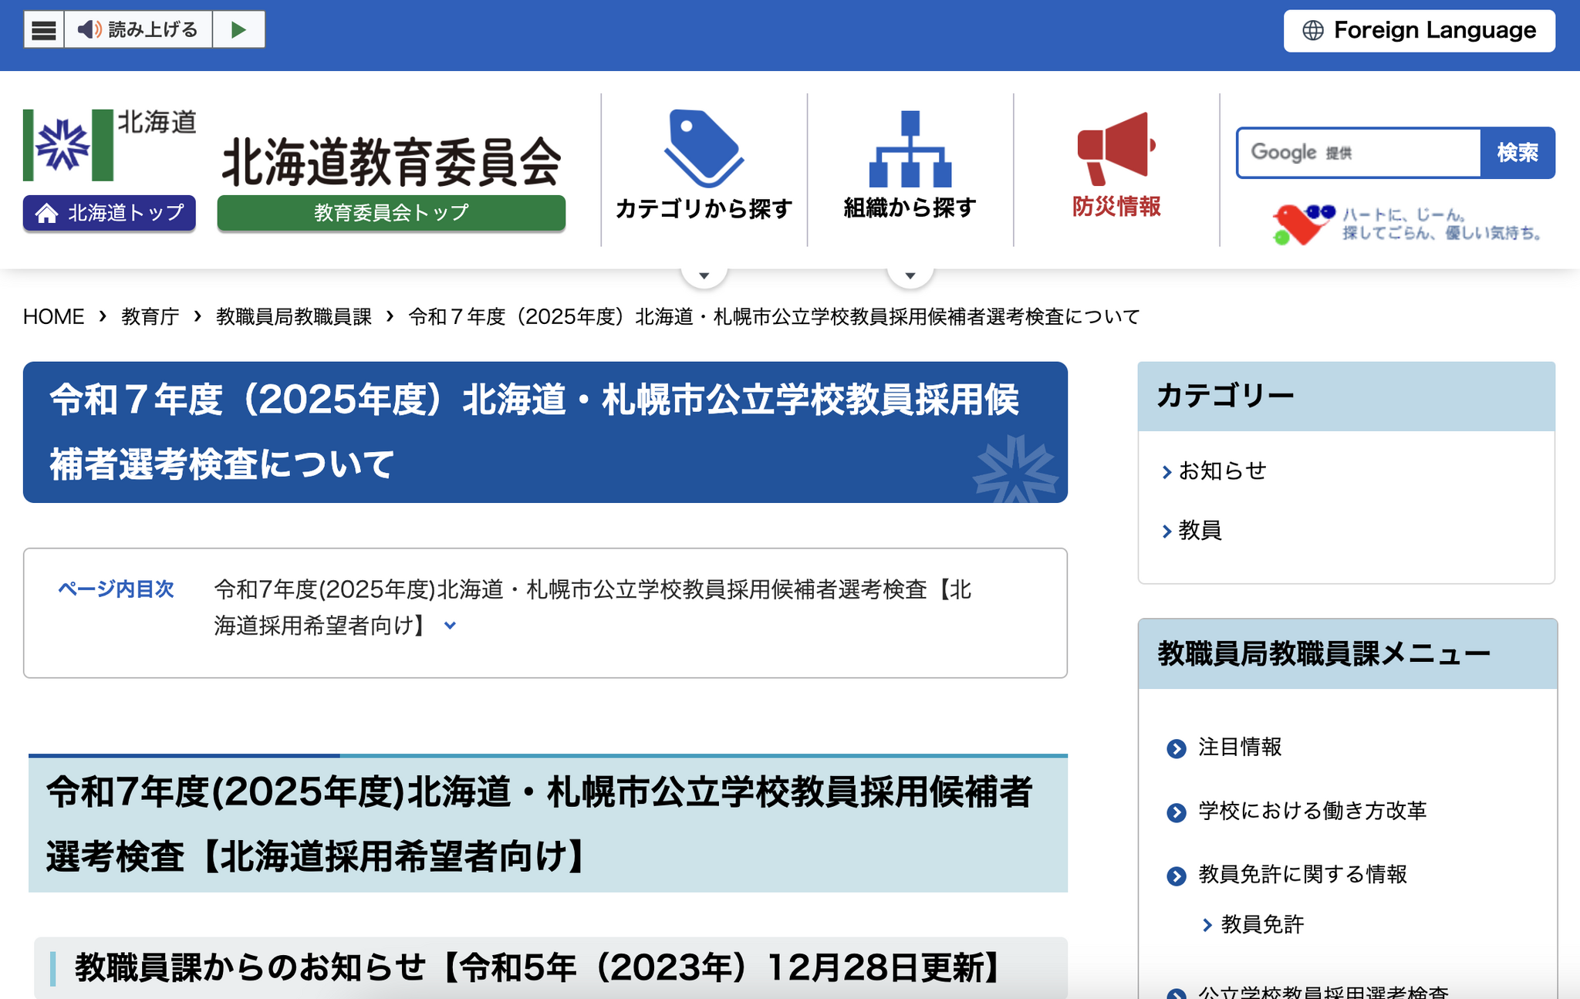Open お知らせ in カテゴリー sidebar
The width and height of the screenshot is (1580, 999).
tap(1222, 471)
